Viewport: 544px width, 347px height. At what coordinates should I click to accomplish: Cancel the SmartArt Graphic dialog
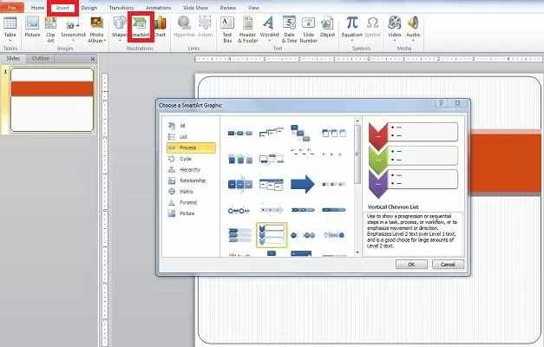[448, 264]
